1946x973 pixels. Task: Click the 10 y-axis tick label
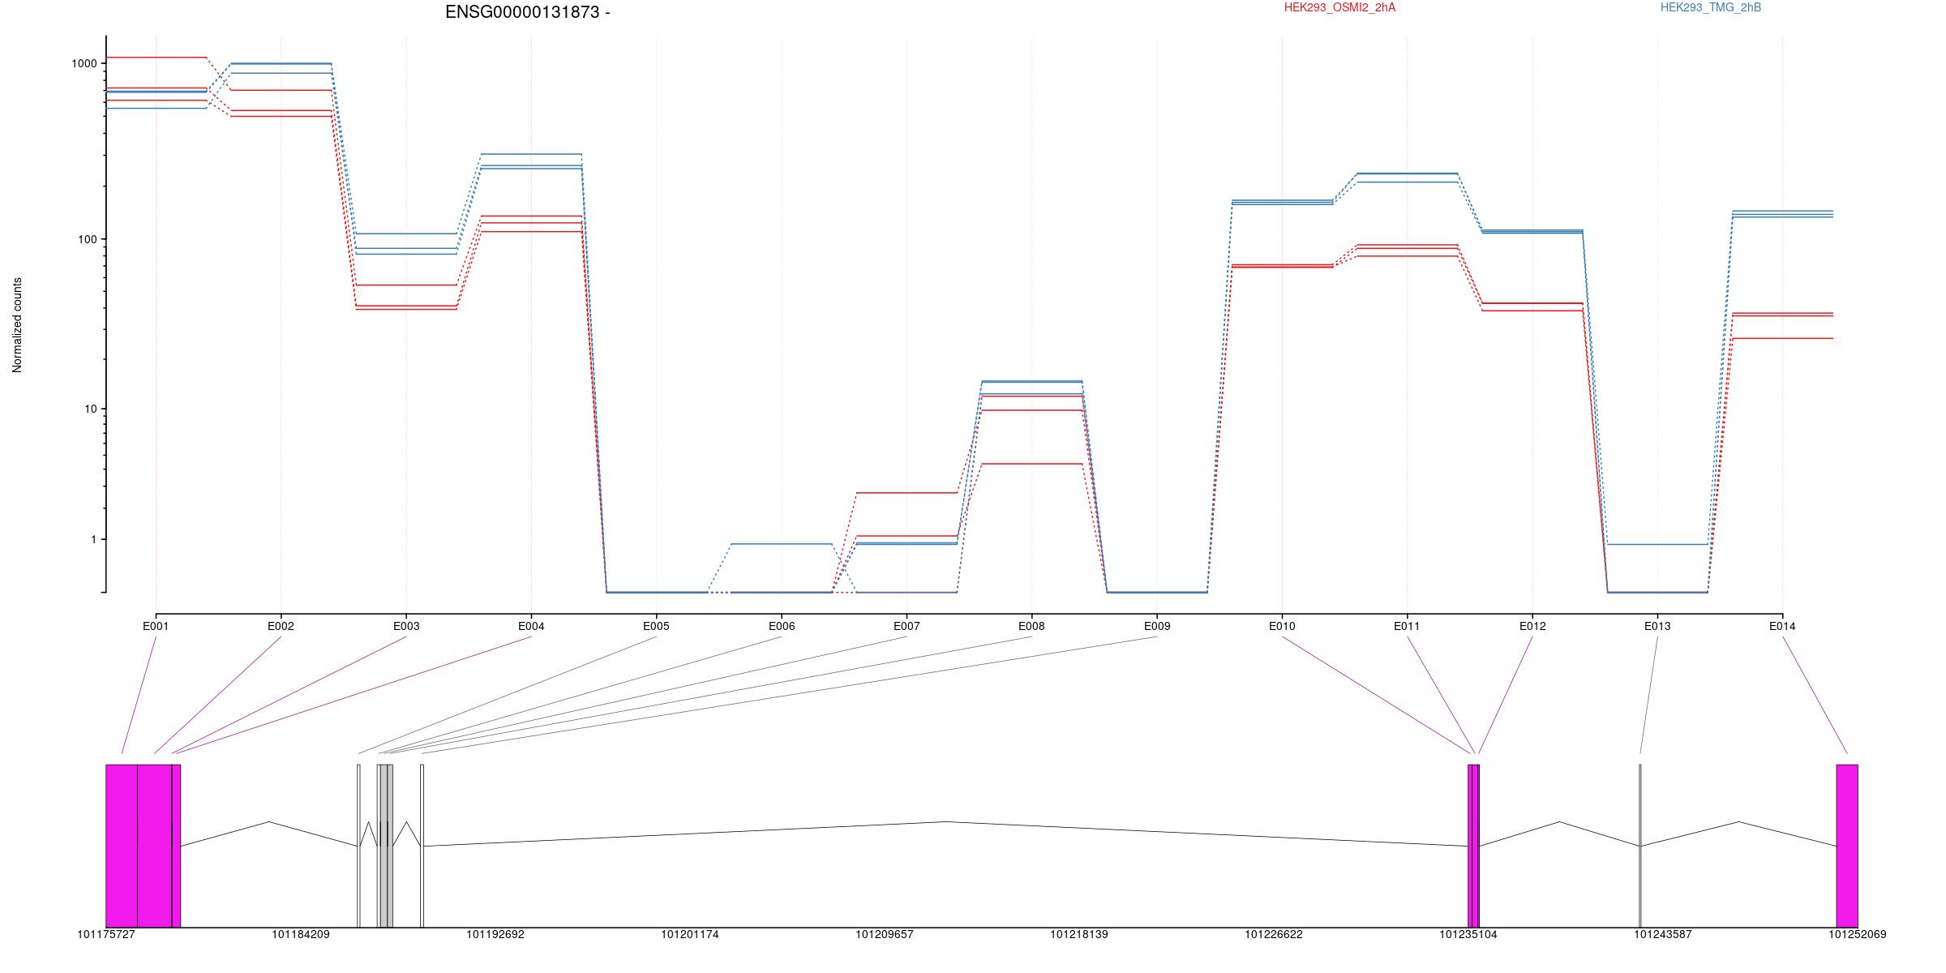point(90,409)
